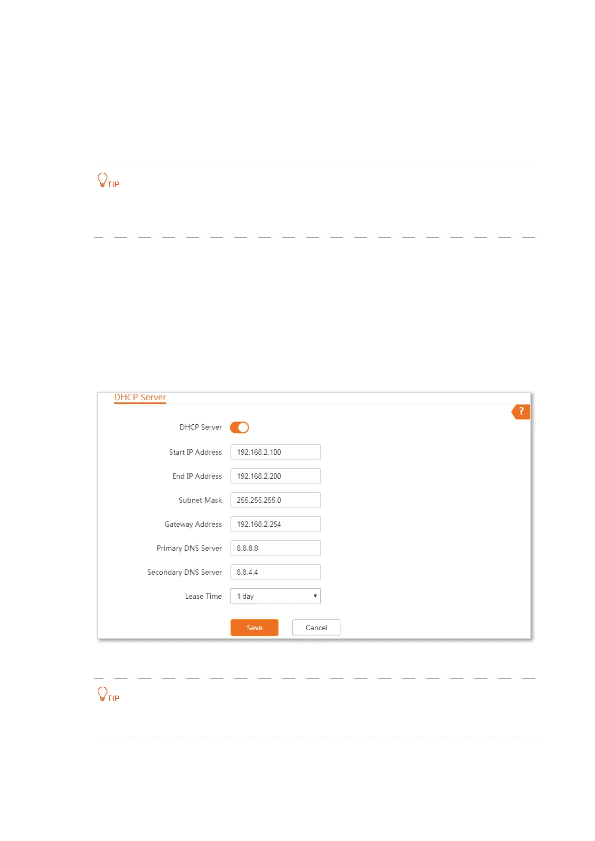Image resolution: width=595 pixels, height=841 pixels.
Task: Toggle the DHCP Server switch off
Action: pos(239,427)
